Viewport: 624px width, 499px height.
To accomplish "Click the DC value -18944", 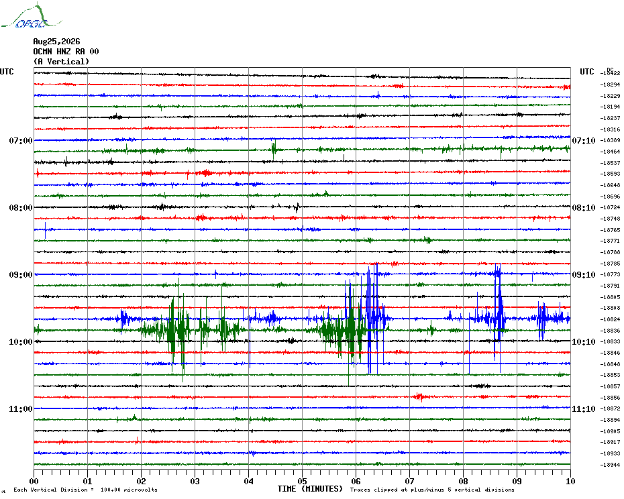I will click(610, 465).
